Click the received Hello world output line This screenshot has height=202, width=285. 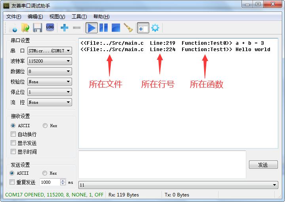(x=175, y=50)
